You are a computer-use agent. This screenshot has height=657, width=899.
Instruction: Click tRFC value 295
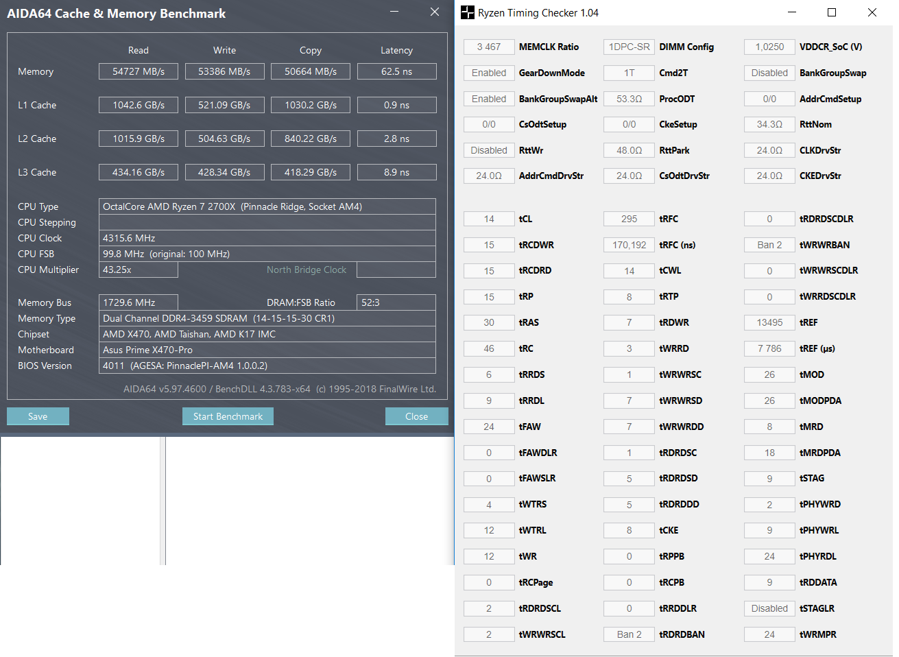(629, 219)
